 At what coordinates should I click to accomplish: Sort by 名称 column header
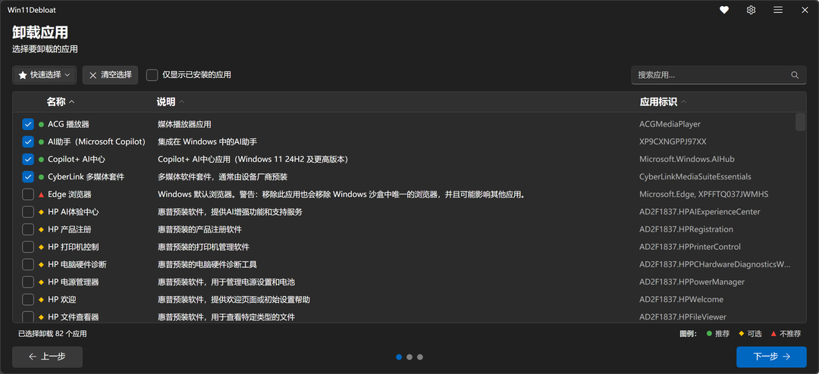click(x=61, y=101)
